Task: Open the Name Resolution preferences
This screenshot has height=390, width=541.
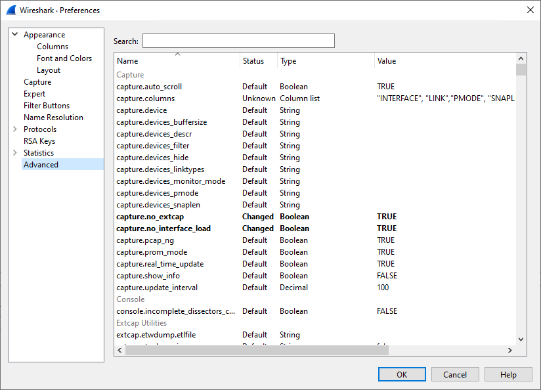Action: tap(53, 118)
